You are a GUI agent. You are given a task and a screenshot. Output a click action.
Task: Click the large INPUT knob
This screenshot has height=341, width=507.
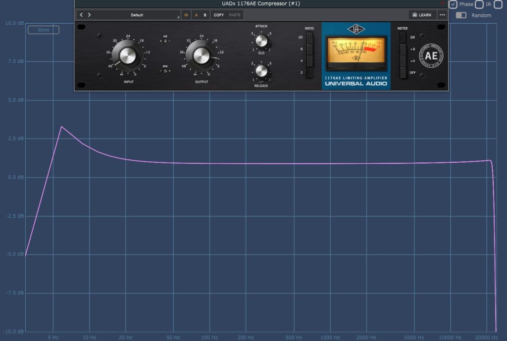128,56
